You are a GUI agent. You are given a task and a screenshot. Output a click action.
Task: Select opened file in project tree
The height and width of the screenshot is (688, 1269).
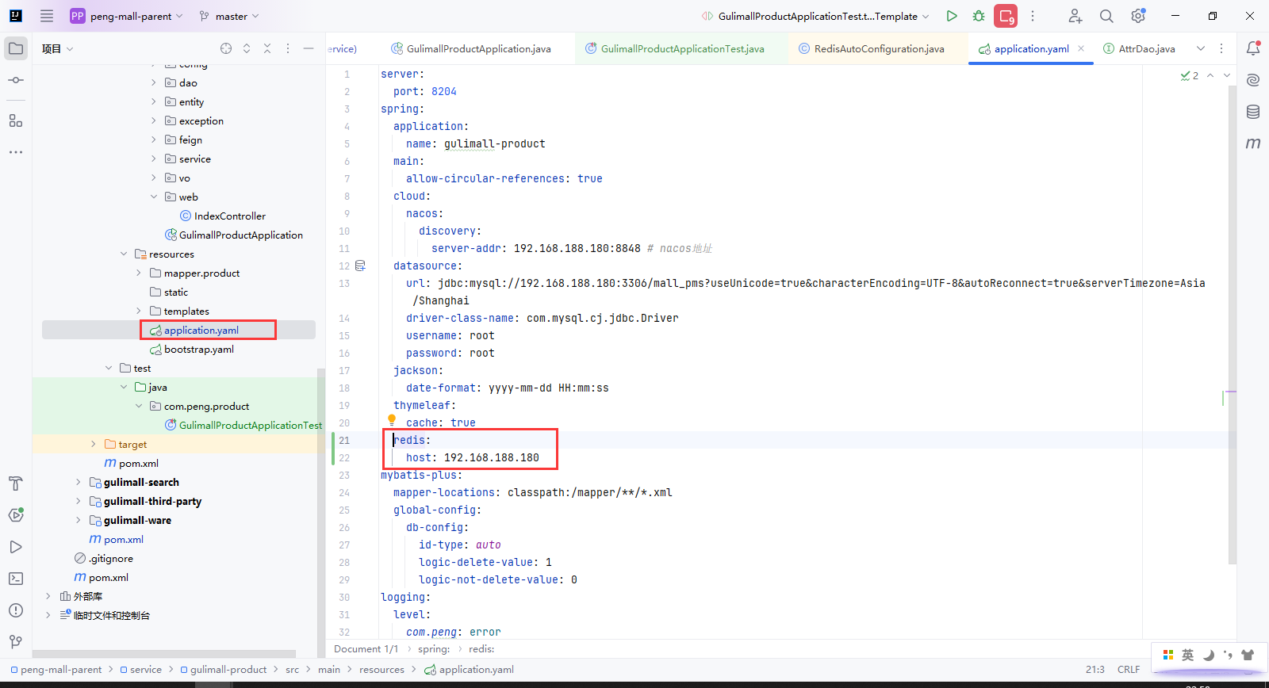(x=226, y=48)
